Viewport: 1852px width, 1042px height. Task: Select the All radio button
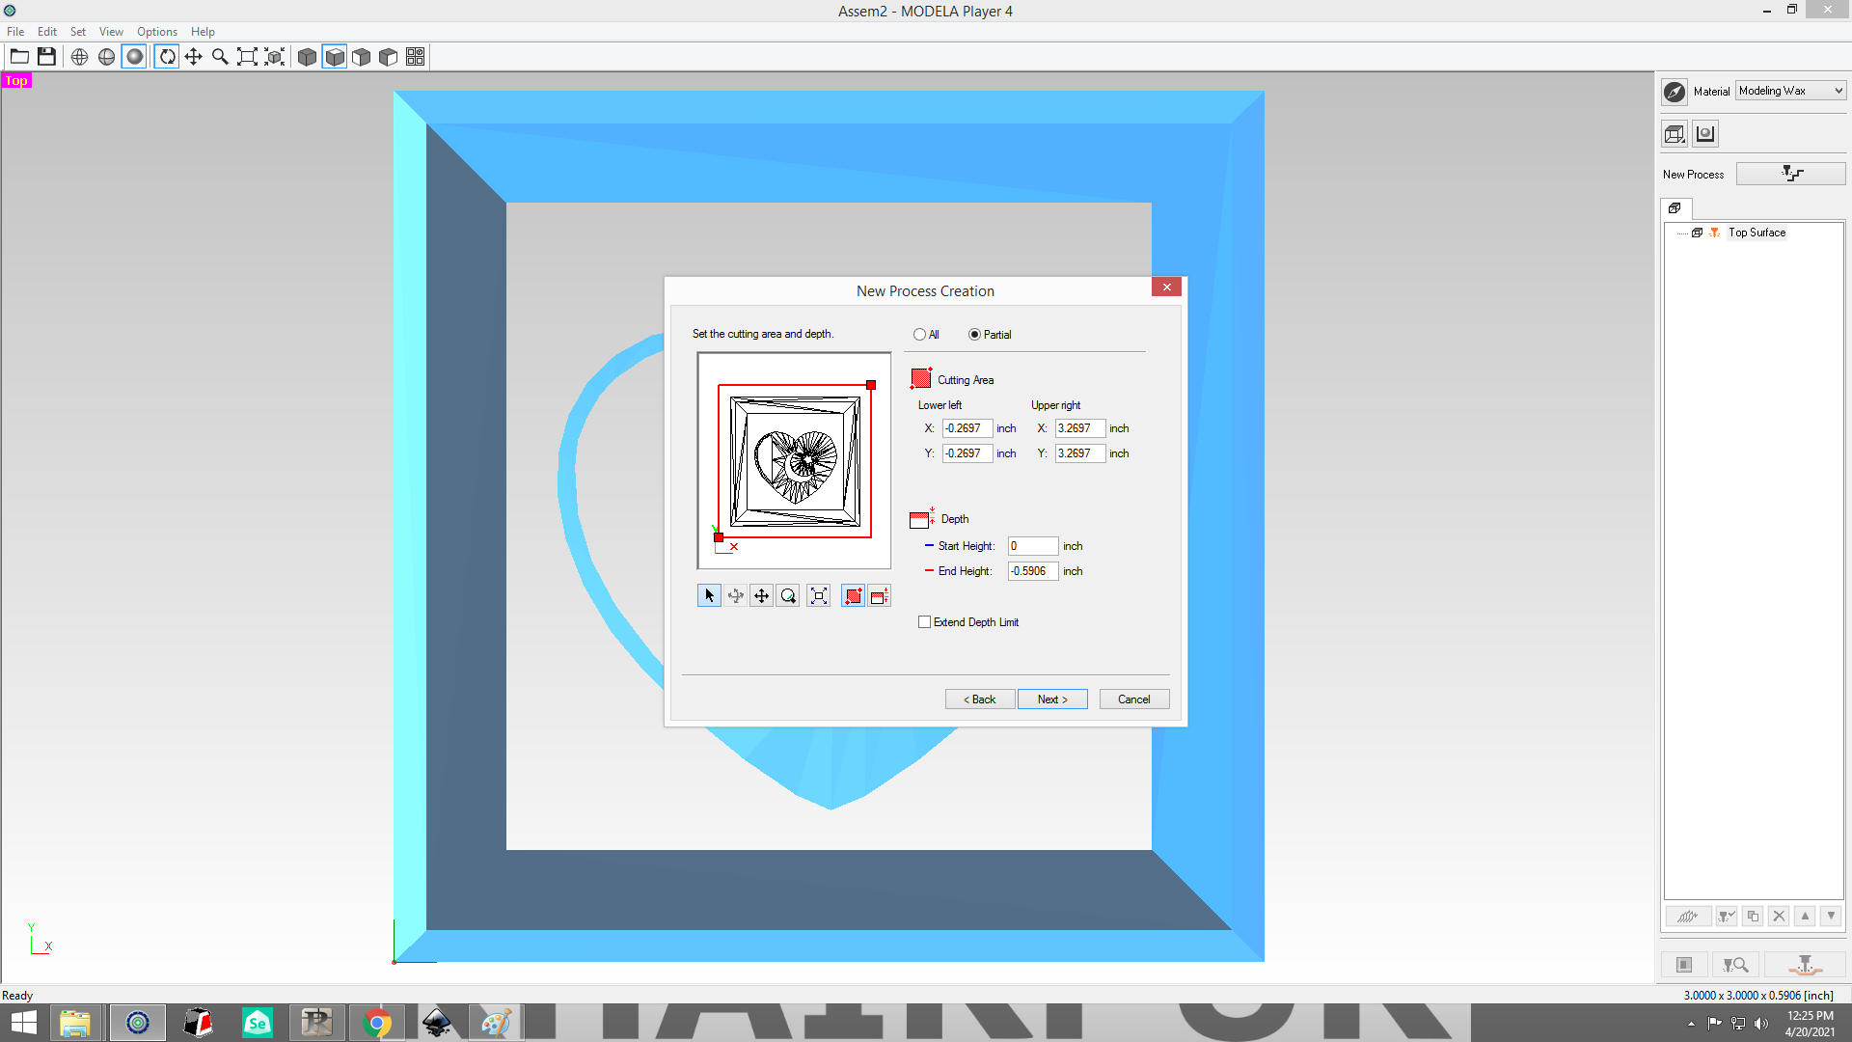click(x=918, y=333)
